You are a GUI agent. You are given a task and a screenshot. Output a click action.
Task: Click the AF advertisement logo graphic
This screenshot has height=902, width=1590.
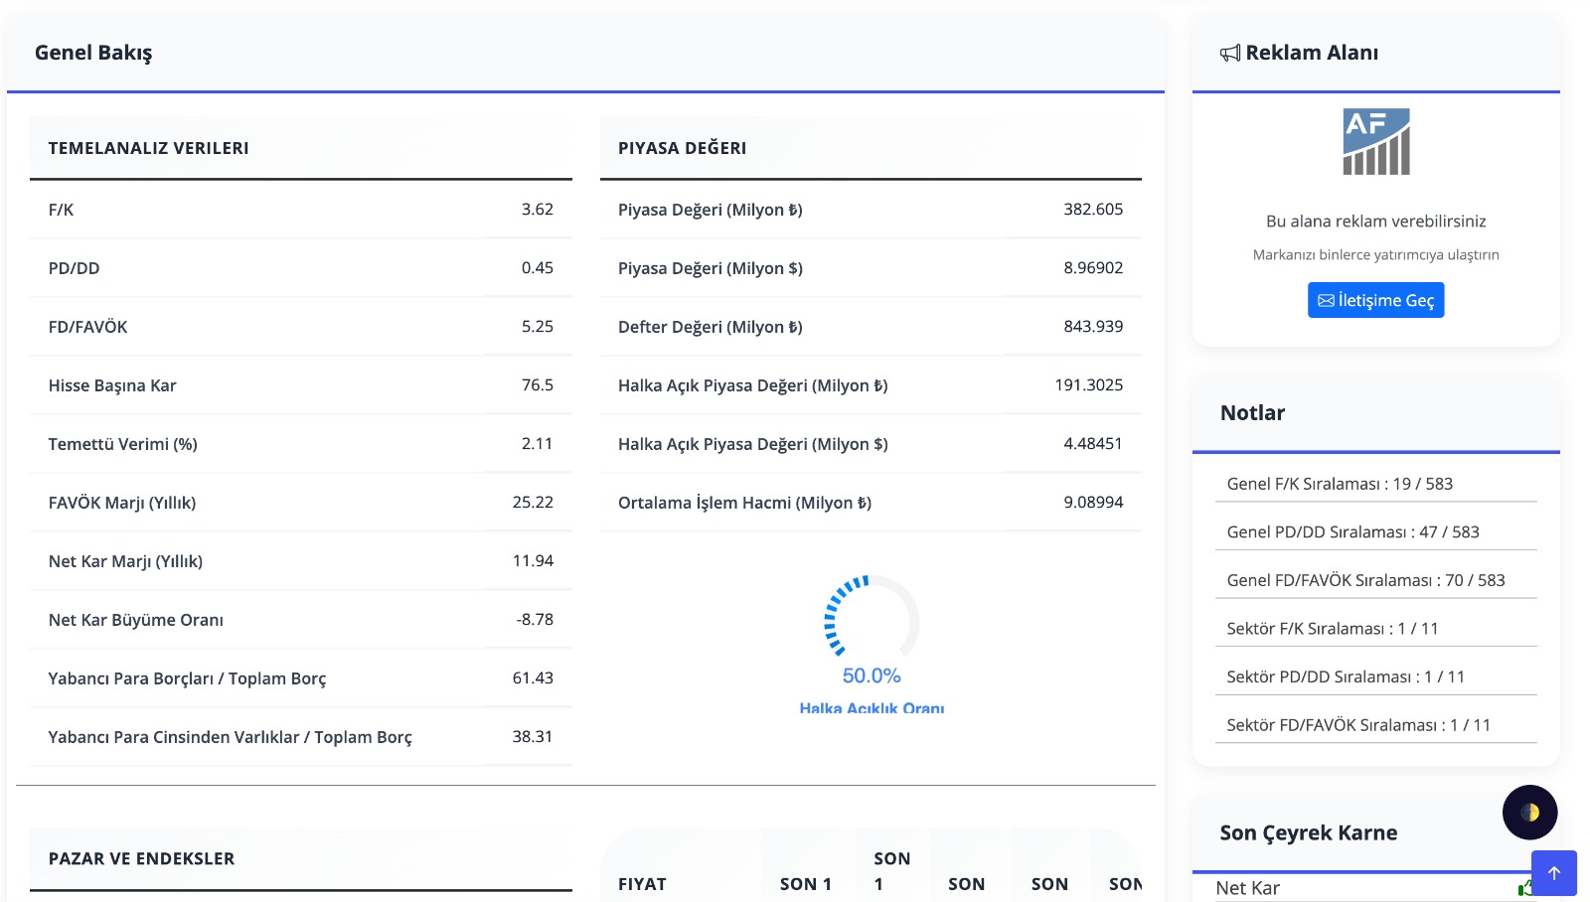click(1375, 143)
